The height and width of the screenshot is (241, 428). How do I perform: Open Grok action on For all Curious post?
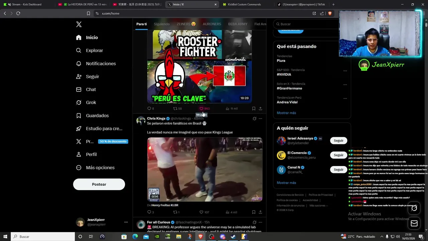254,222
